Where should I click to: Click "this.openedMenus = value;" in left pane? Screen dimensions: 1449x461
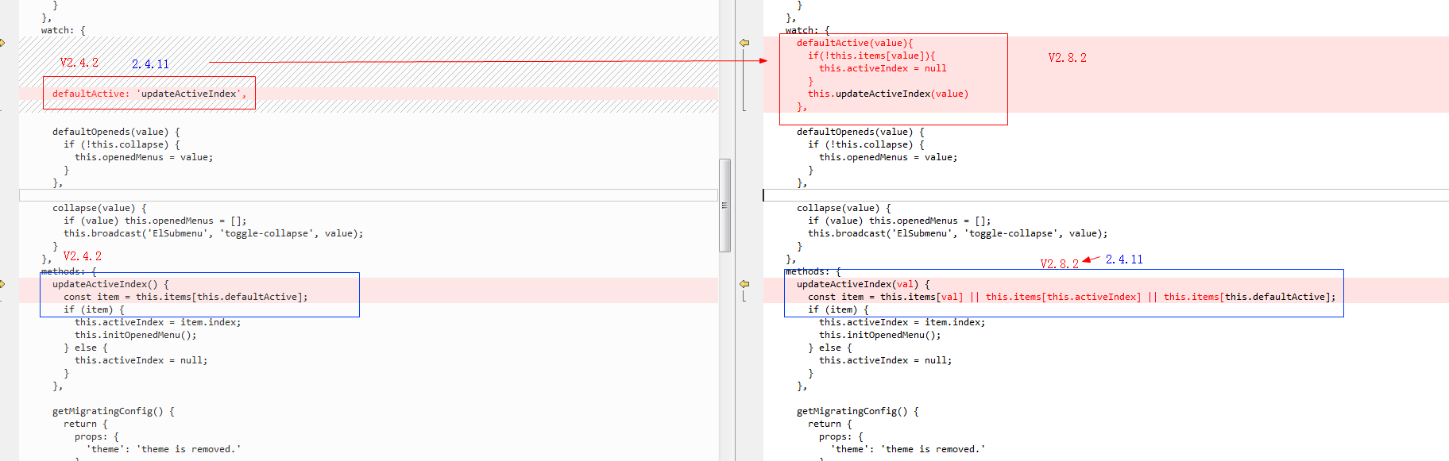[144, 157]
